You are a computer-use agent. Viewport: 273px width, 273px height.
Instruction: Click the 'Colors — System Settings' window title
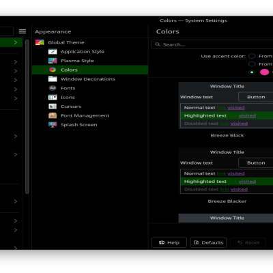[193, 20]
